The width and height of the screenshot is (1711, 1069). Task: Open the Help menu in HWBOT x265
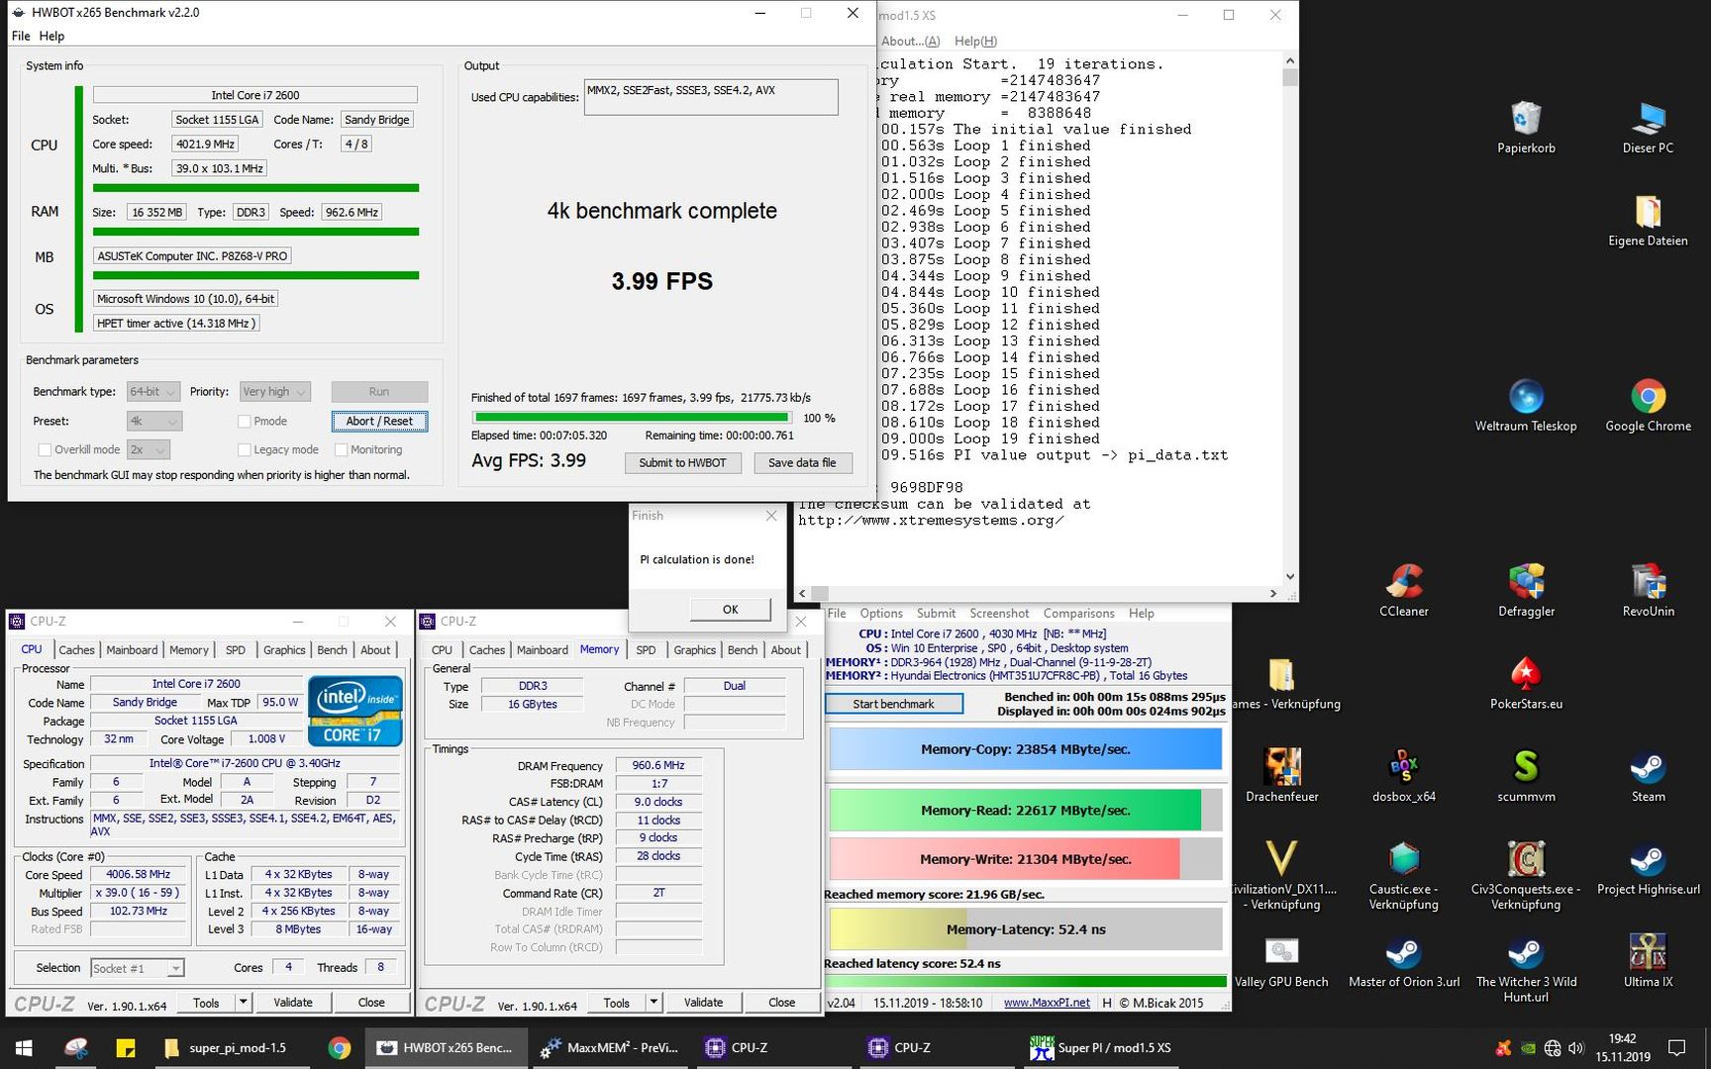point(51,36)
